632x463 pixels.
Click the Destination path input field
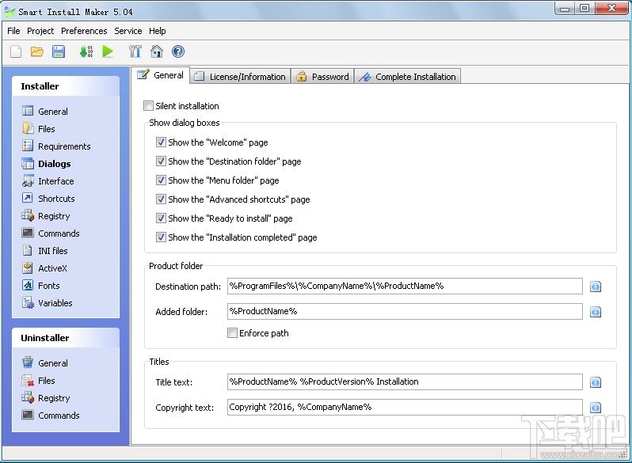tap(405, 286)
